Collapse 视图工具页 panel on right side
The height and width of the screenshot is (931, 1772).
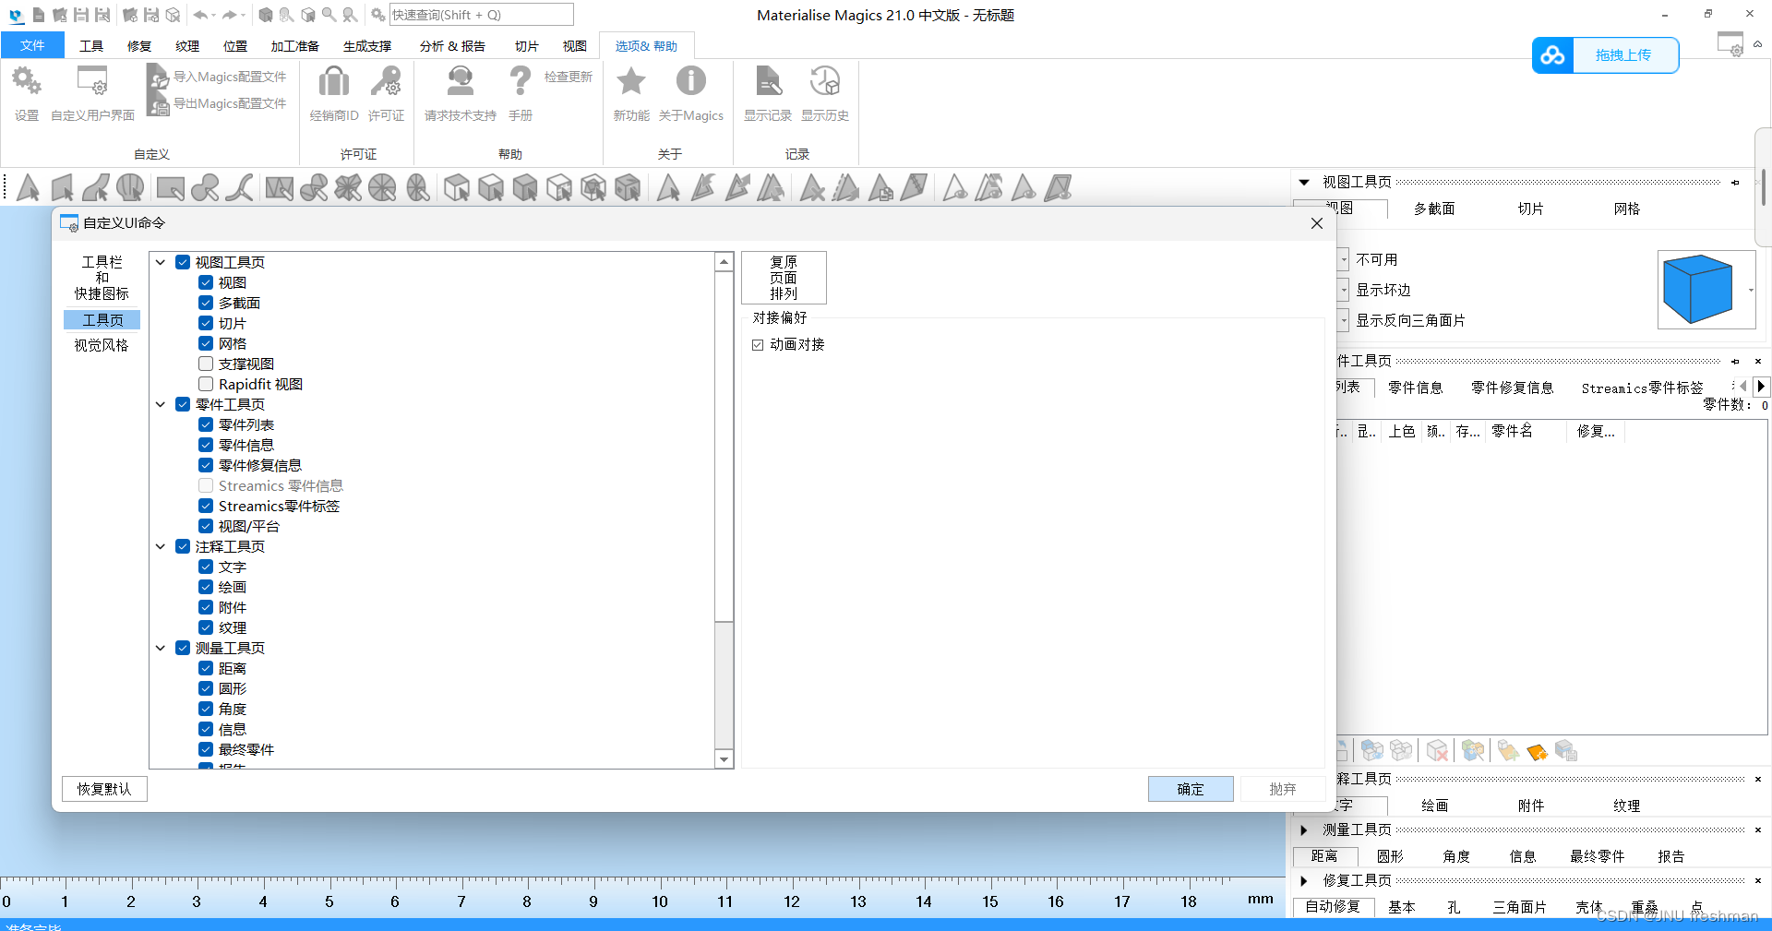(1304, 183)
